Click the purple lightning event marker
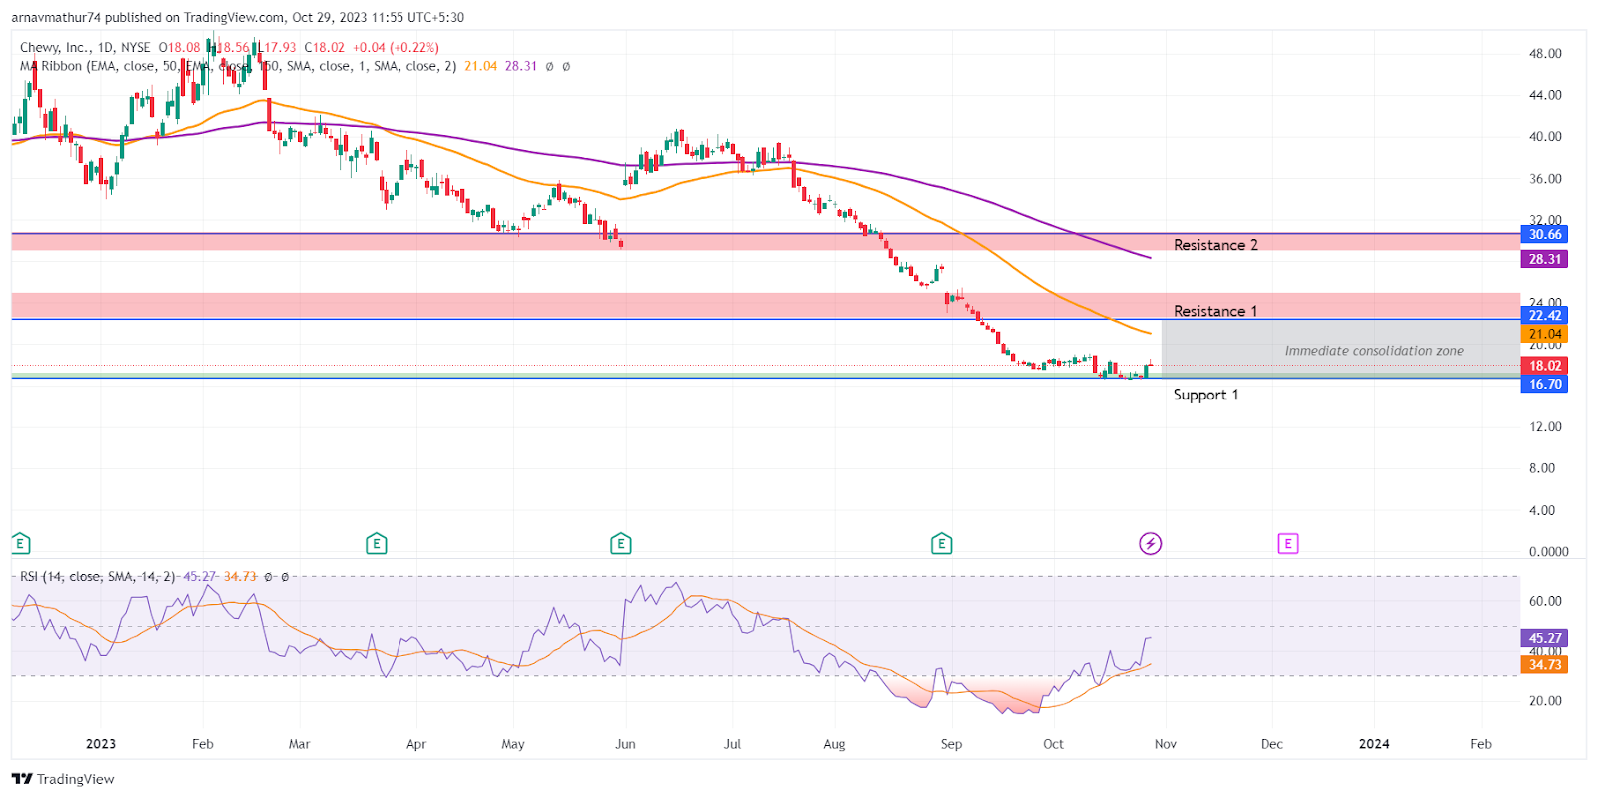The width and height of the screenshot is (1598, 798). [x=1151, y=544]
